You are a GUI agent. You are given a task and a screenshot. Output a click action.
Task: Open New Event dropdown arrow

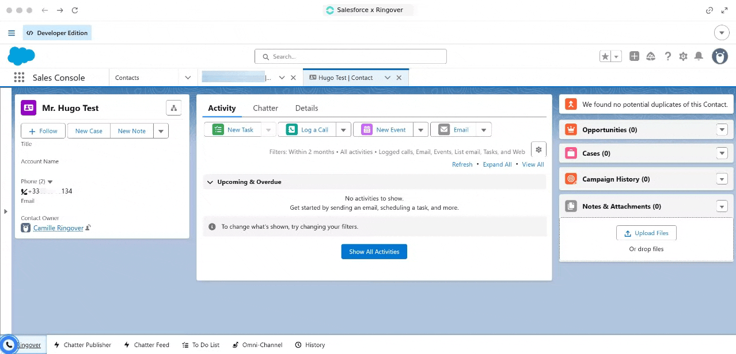(420, 130)
